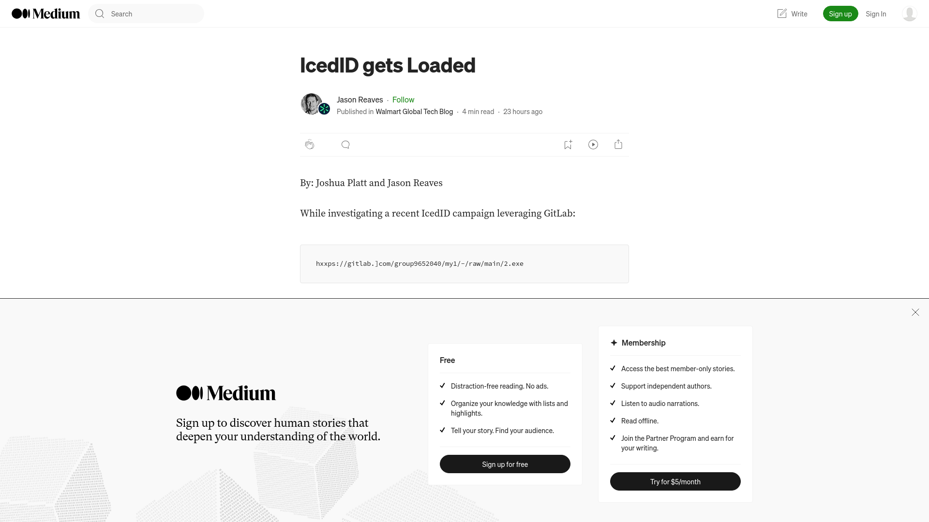Click the search input field
This screenshot has height=522, width=929.
click(x=146, y=14)
